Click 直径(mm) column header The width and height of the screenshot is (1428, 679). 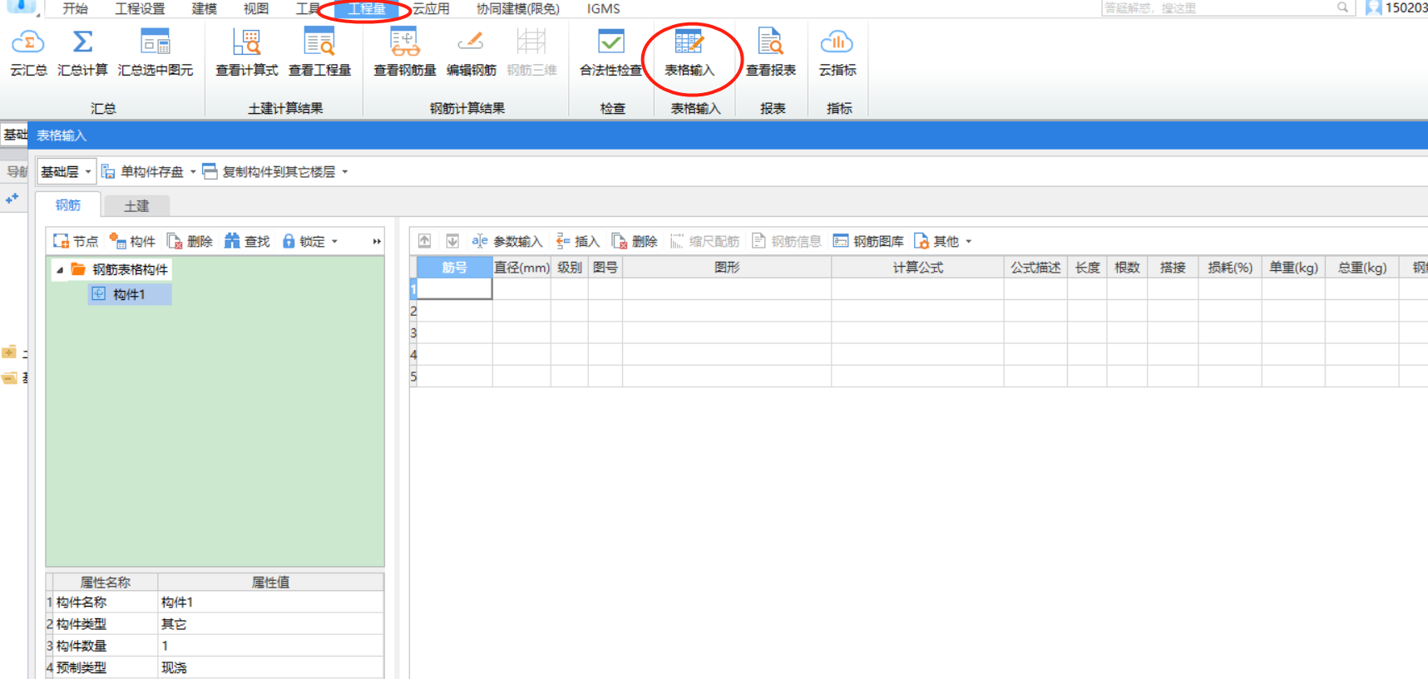(521, 268)
